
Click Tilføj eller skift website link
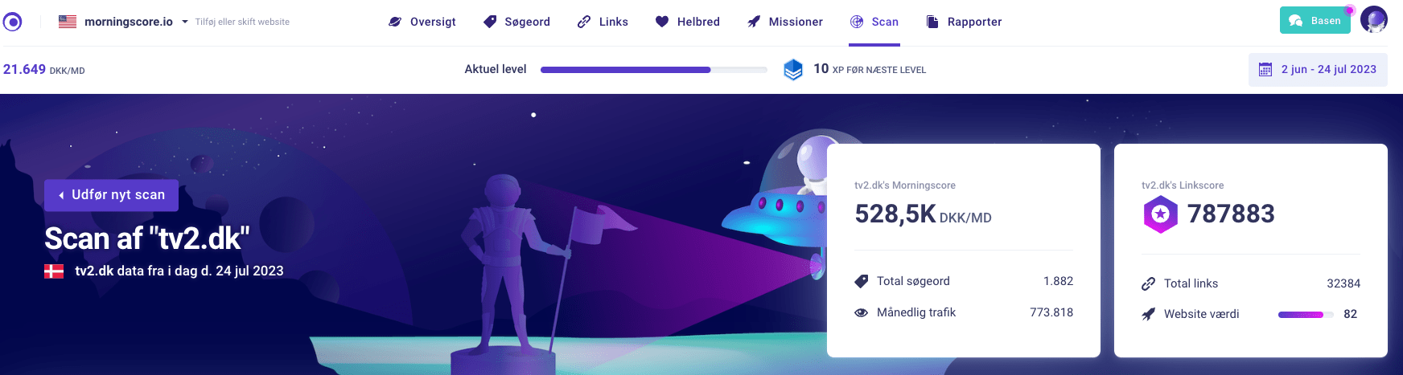click(x=242, y=22)
